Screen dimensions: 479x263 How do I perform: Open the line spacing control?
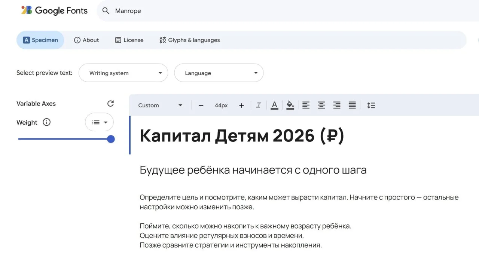(371, 105)
